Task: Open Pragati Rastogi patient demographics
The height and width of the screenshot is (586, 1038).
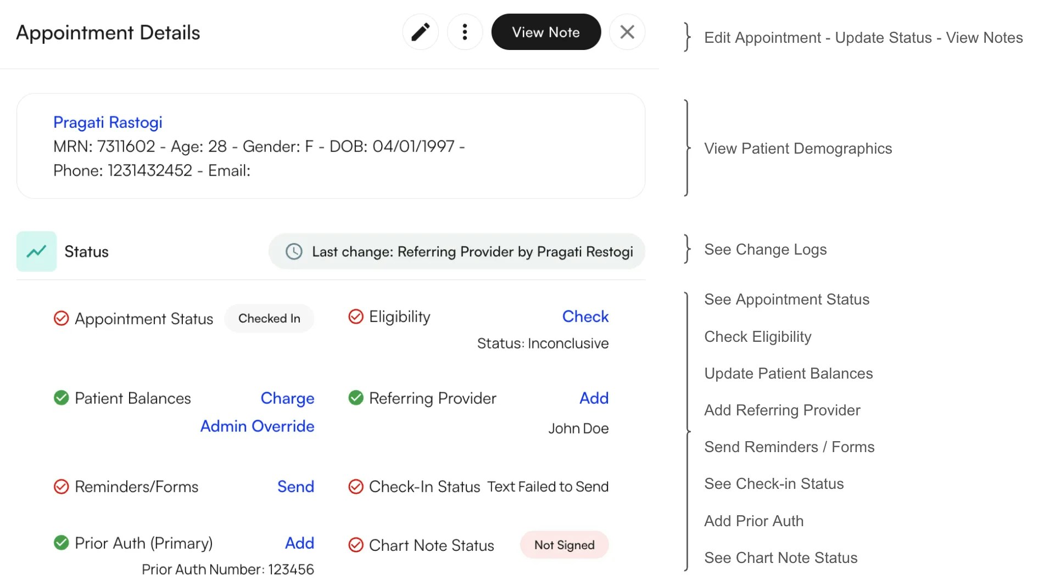Action: 108,122
